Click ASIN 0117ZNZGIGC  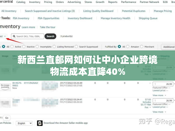(x=31, y=83)
